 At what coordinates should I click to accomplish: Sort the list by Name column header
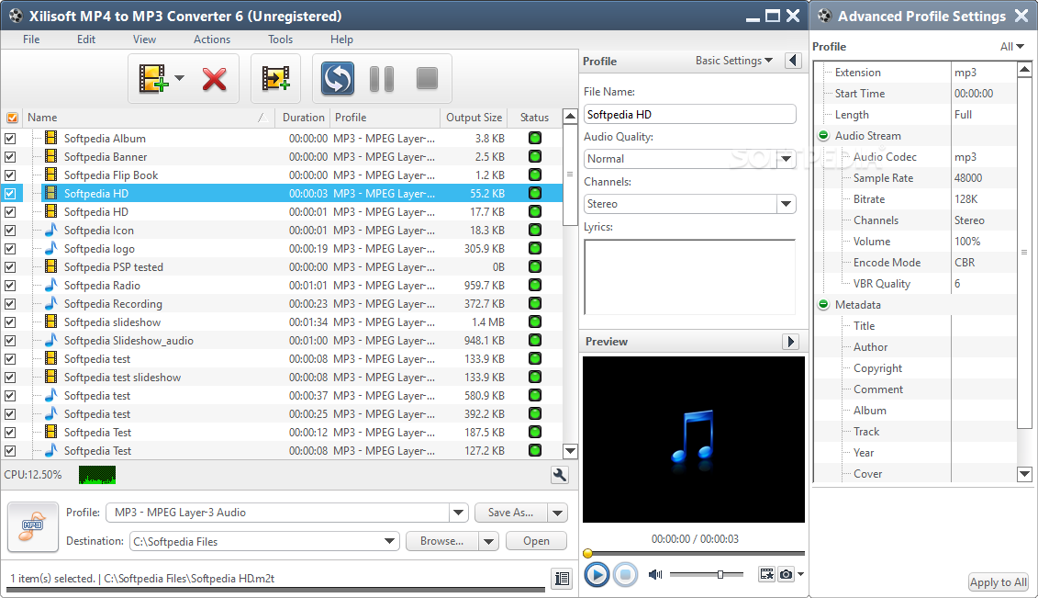[149, 118]
